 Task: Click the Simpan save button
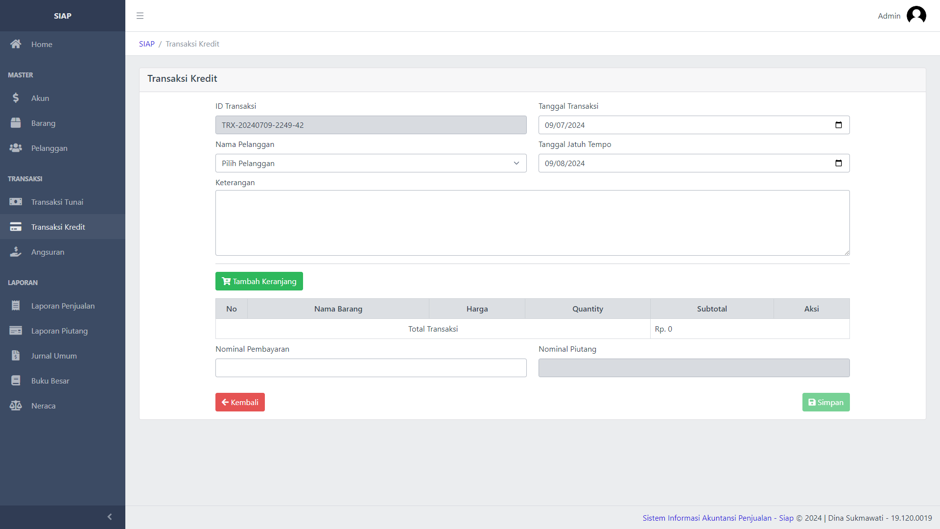click(x=825, y=402)
